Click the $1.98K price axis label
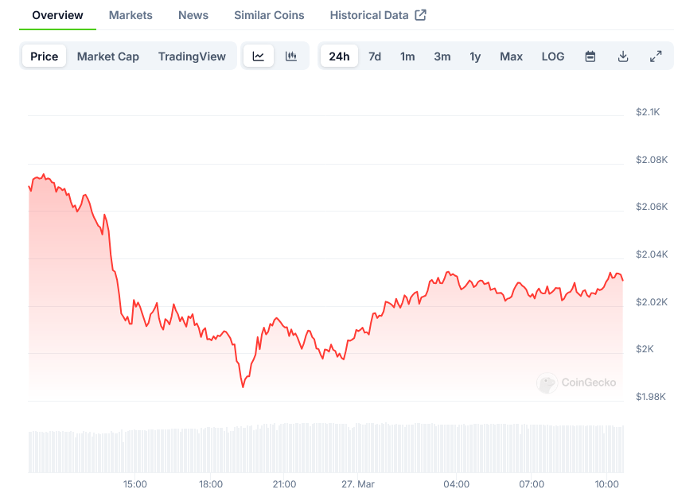 pyautogui.click(x=651, y=397)
